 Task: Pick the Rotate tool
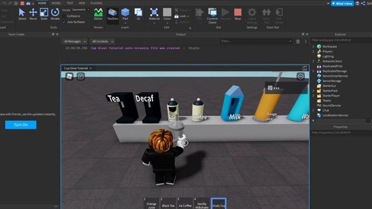coord(55,12)
